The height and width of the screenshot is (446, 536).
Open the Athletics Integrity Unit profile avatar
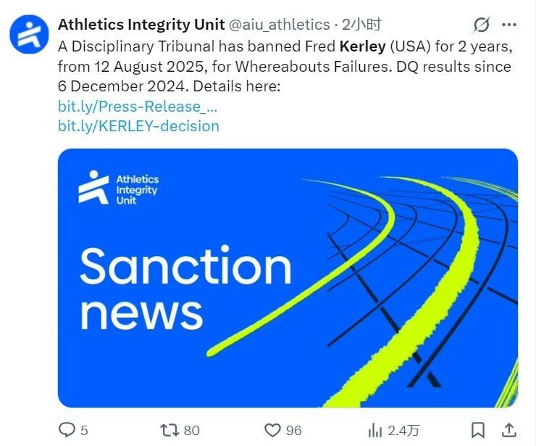point(30,33)
